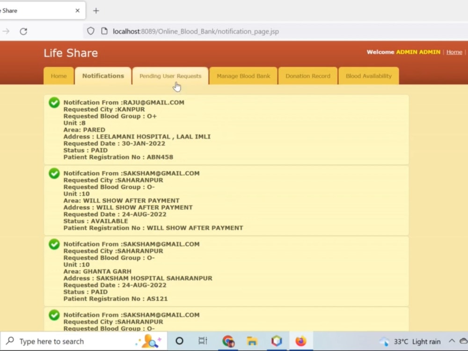This screenshot has height=351, width=468.
Task: Open File Explorer from the taskbar
Action: [x=252, y=341]
